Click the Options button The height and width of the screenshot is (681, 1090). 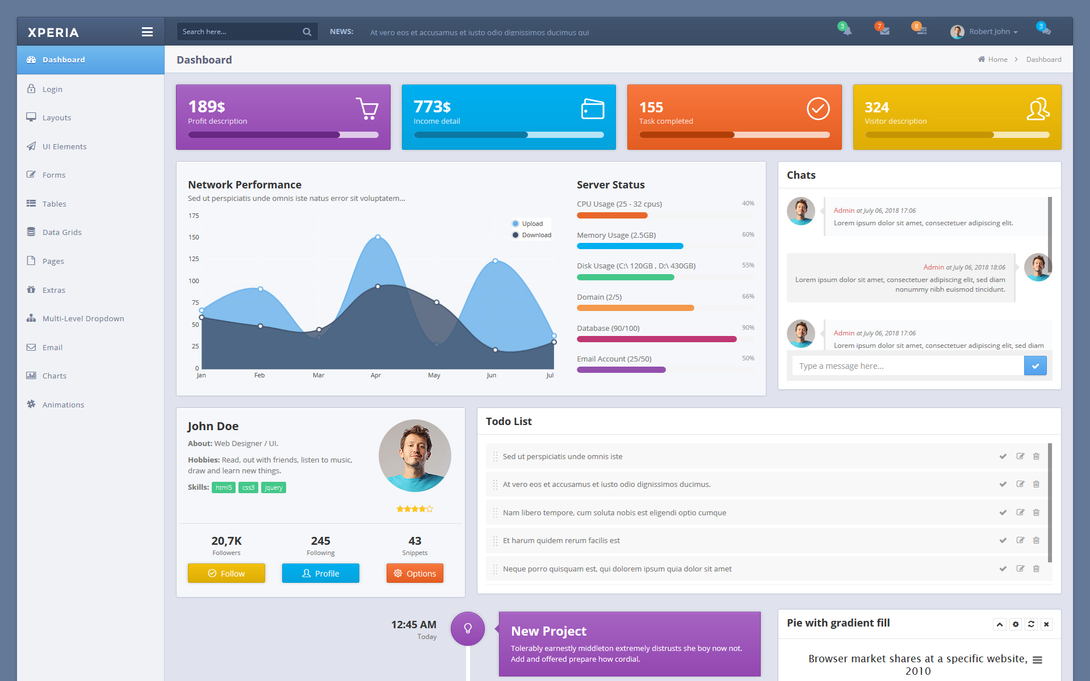point(415,573)
